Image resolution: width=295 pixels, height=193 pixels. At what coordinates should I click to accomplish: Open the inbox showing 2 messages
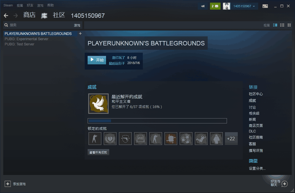pos(215,6)
